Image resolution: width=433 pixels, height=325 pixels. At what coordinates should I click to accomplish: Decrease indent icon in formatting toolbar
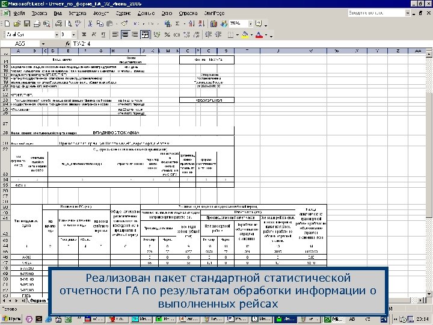pos(209,34)
